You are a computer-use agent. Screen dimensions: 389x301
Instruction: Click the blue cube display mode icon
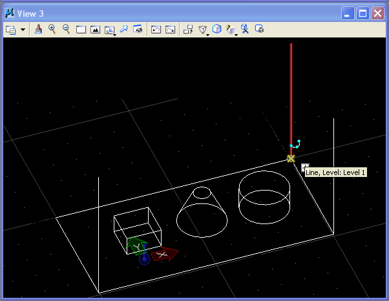coord(217,29)
